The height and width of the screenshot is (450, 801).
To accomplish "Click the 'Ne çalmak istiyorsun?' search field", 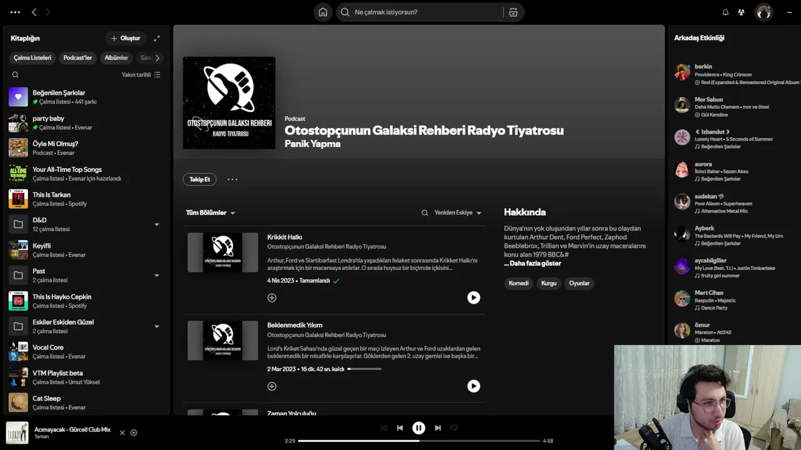I will point(419,12).
